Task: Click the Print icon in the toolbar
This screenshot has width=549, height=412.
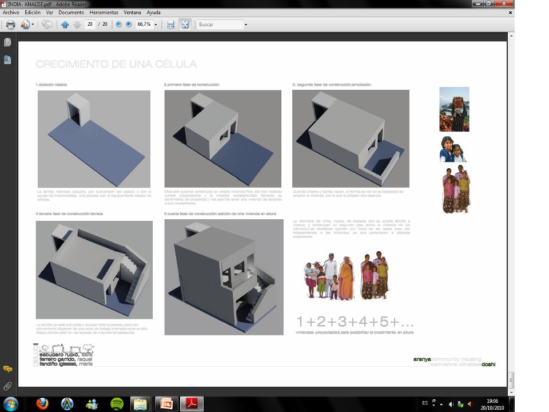Action: coord(10,24)
